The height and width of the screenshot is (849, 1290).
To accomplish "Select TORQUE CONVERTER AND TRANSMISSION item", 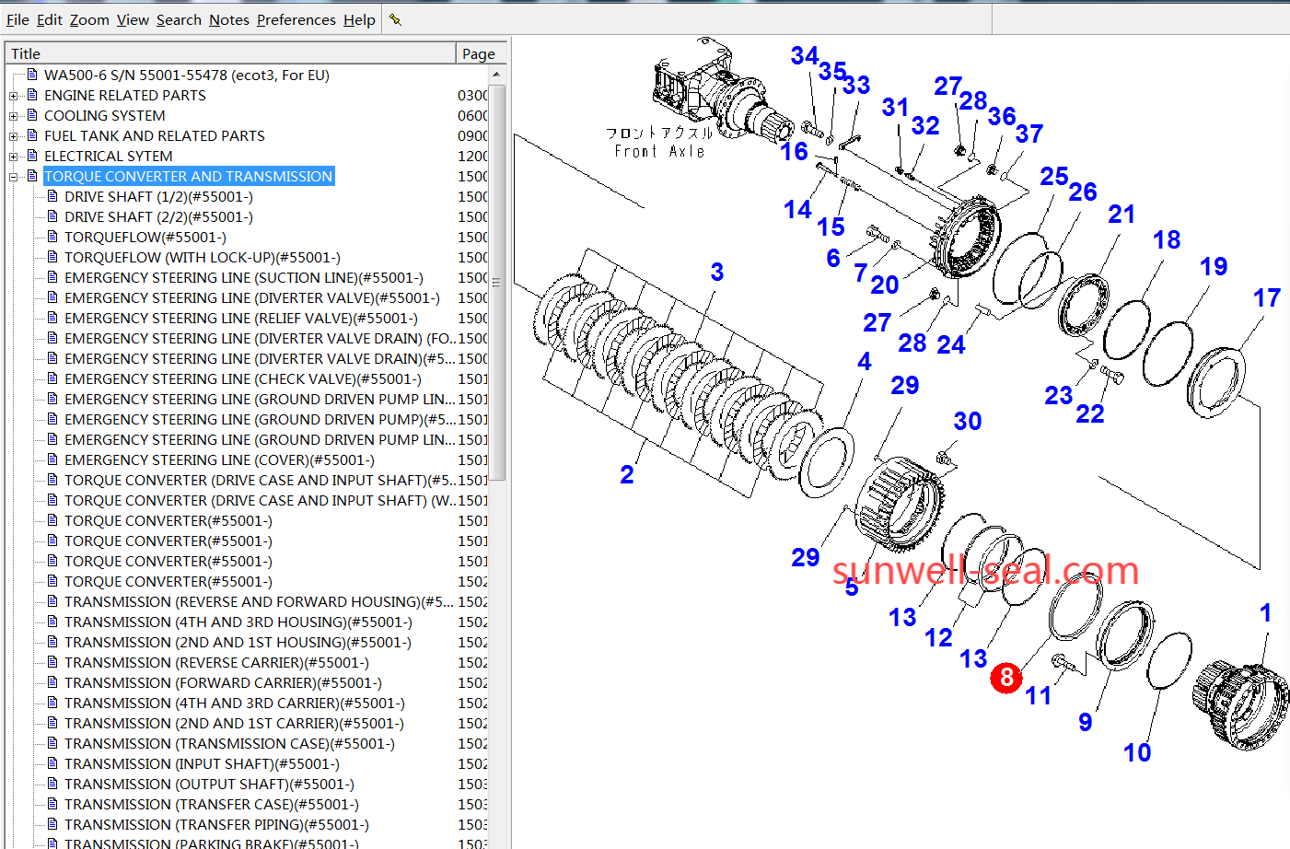I will 188,176.
